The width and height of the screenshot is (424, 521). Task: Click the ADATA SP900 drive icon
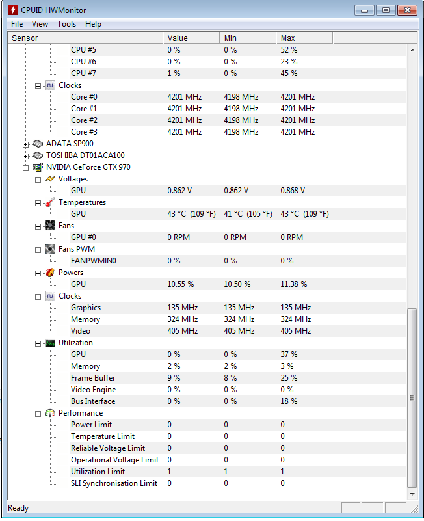38,144
